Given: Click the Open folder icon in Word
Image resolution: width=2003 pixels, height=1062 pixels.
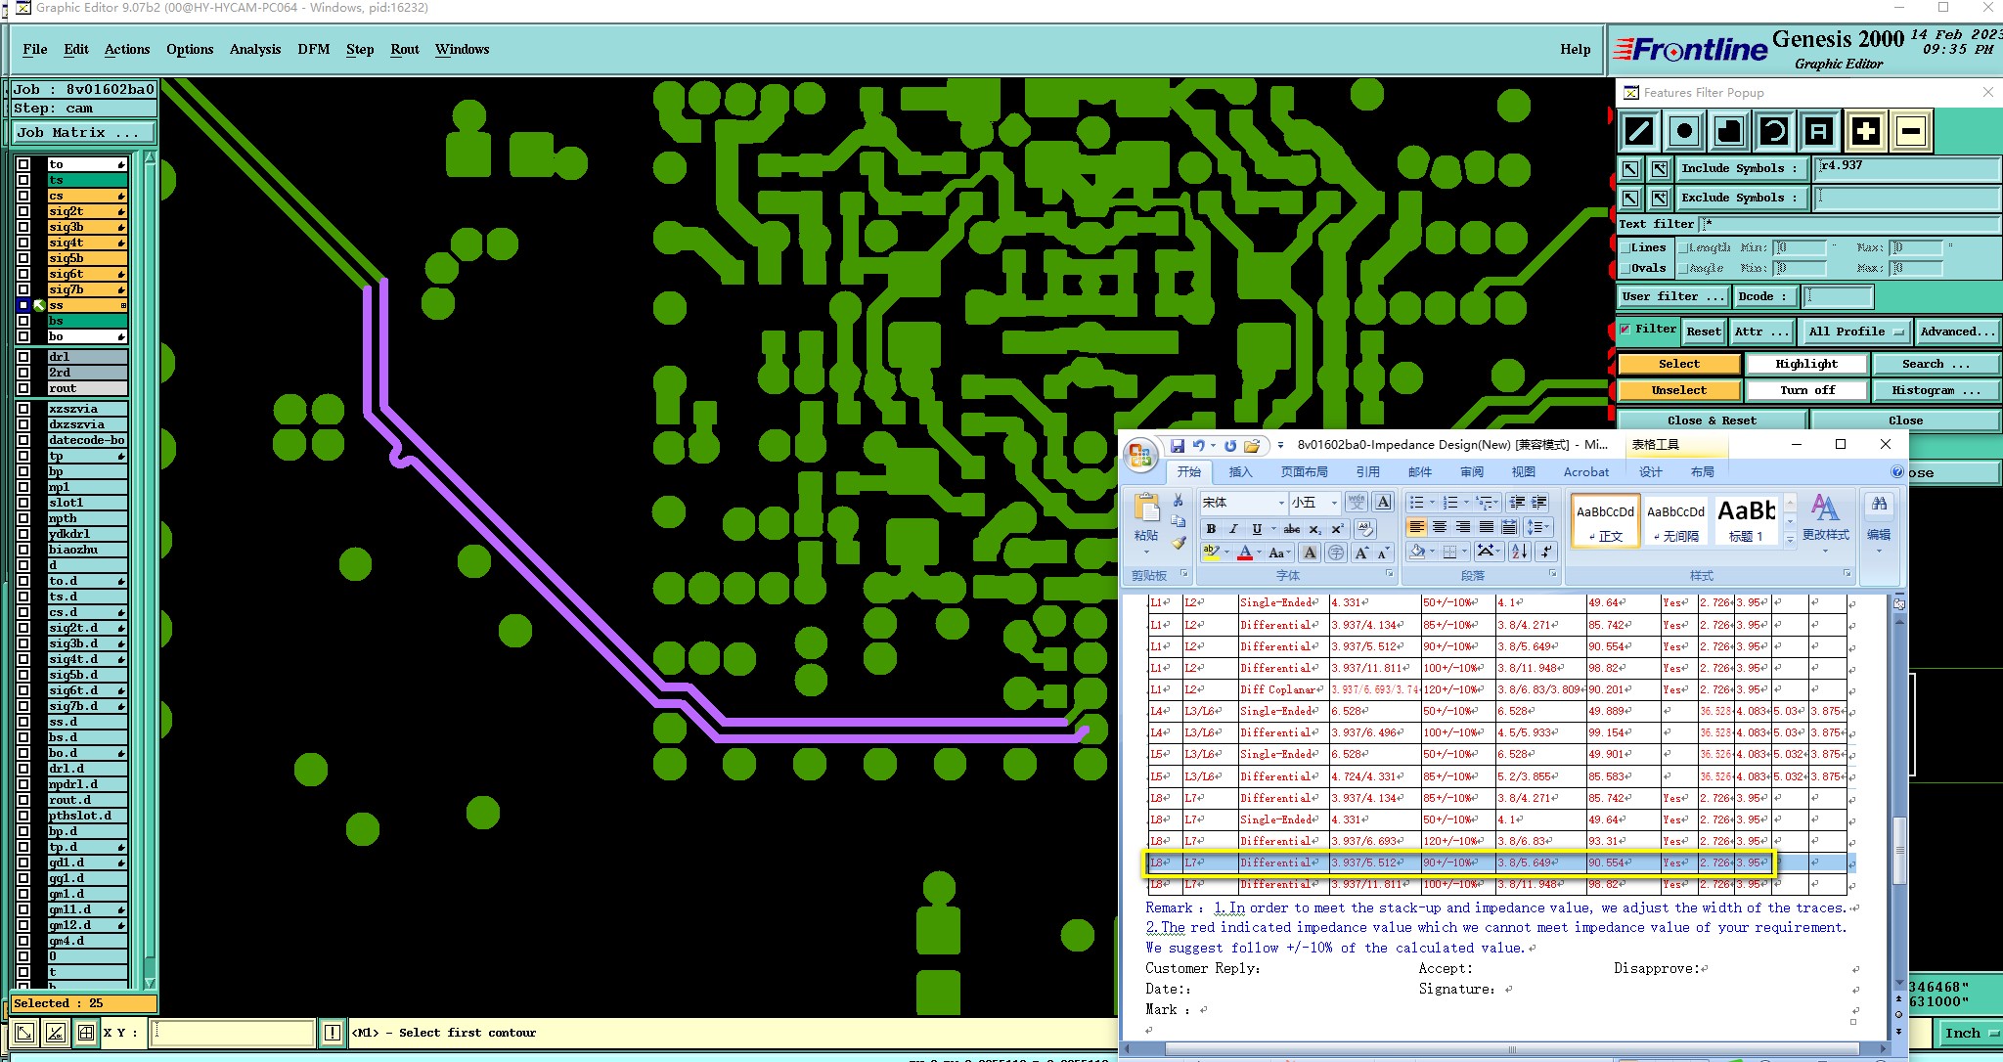Looking at the screenshot, I should [1252, 446].
